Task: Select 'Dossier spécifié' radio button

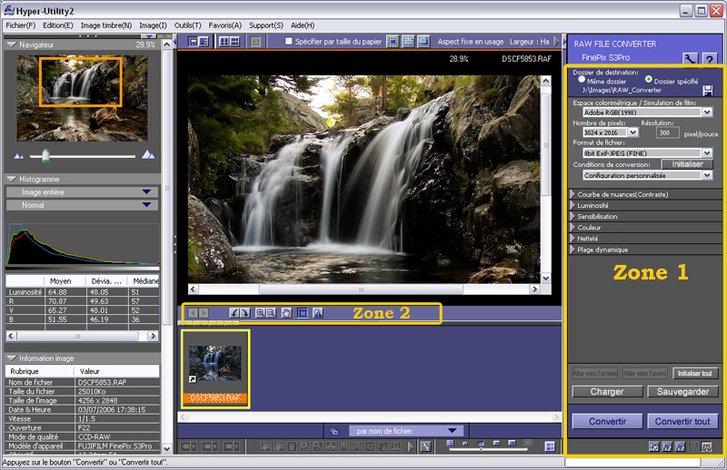Action: pyautogui.click(x=648, y=81)
